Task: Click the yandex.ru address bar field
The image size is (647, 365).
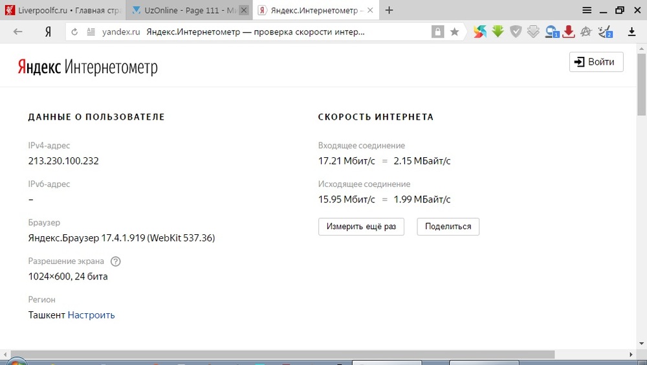Action: point(259,32)
